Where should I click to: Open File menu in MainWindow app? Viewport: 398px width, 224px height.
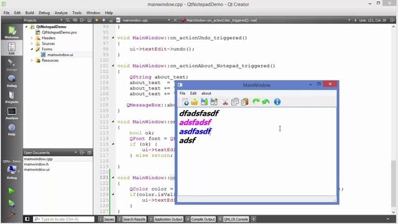click(x=182, y=93)
